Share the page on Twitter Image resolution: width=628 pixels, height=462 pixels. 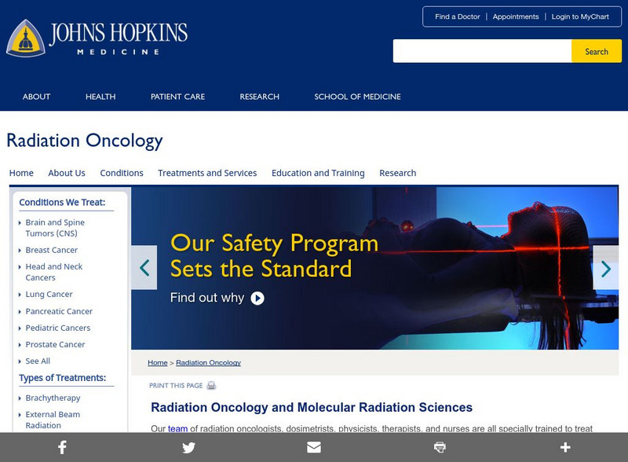(x=188, y=447)
